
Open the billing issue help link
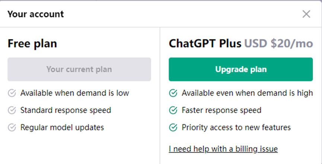[x=223, y=149]
